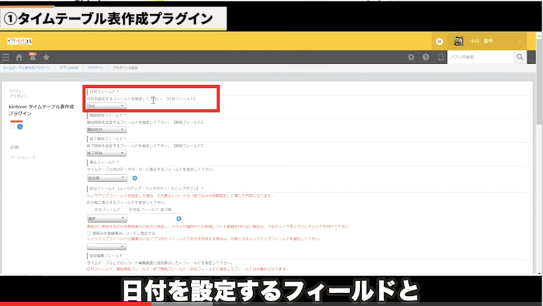
Task: Open the help question mark icon
Action: pos(426,58)
